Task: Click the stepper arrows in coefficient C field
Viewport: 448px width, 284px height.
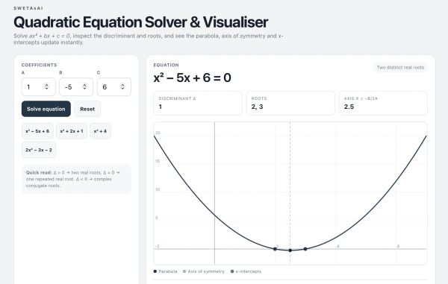Action: click(x=122, y=86)
